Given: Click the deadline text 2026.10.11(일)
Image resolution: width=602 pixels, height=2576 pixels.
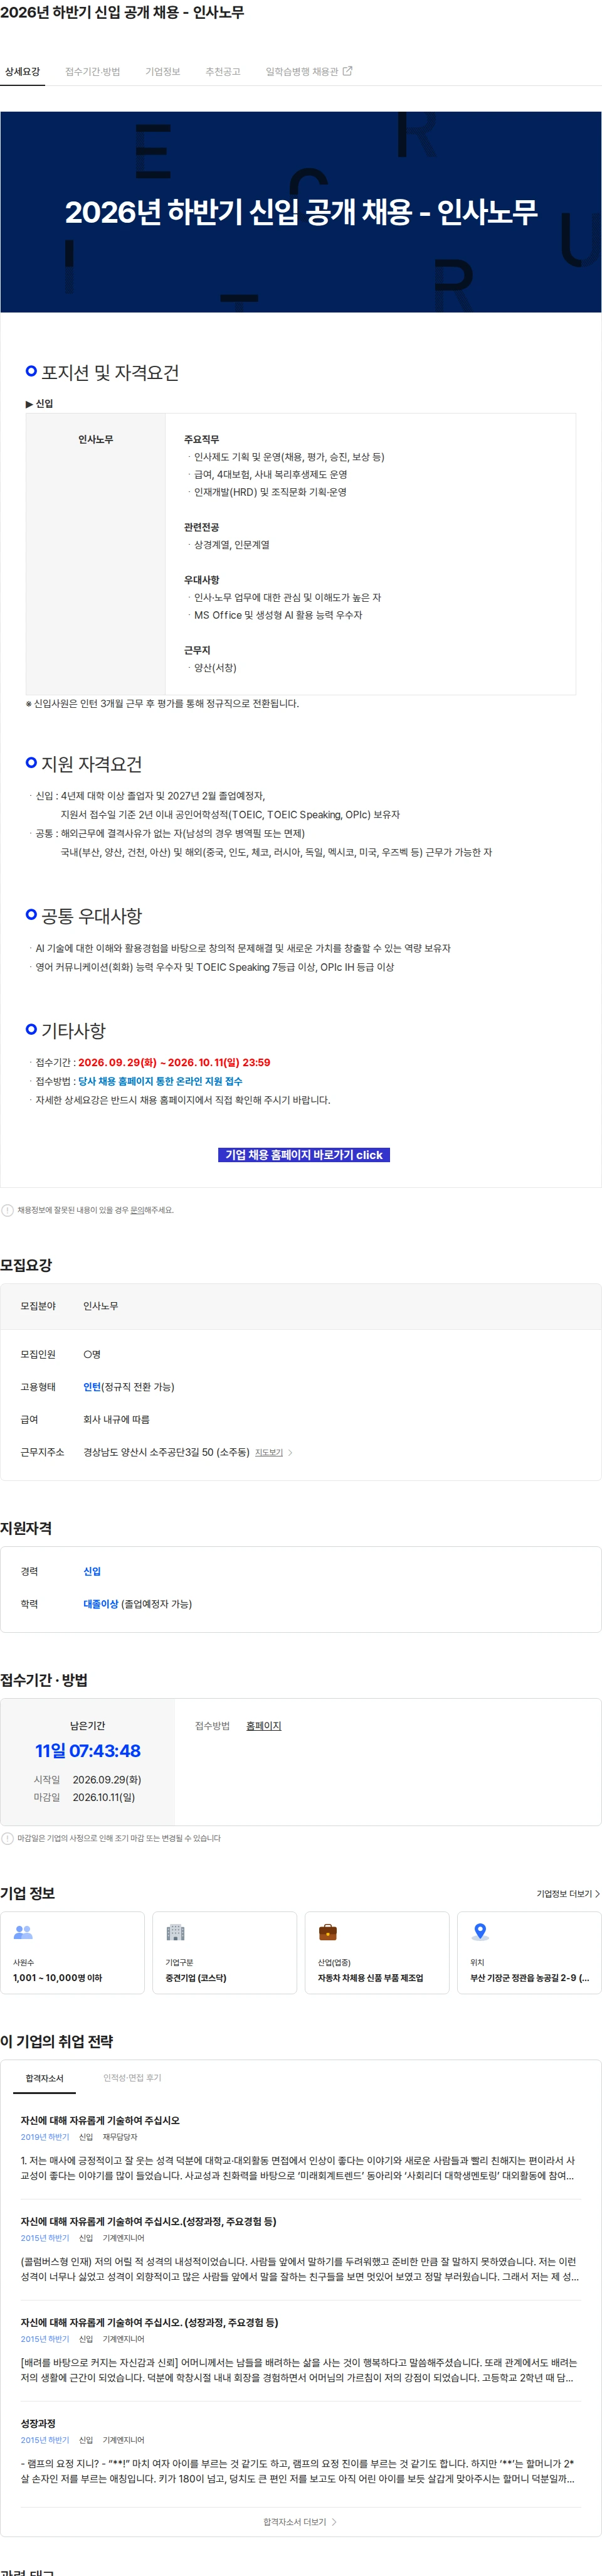Looking at the screenshot, I should point(104,1797).
